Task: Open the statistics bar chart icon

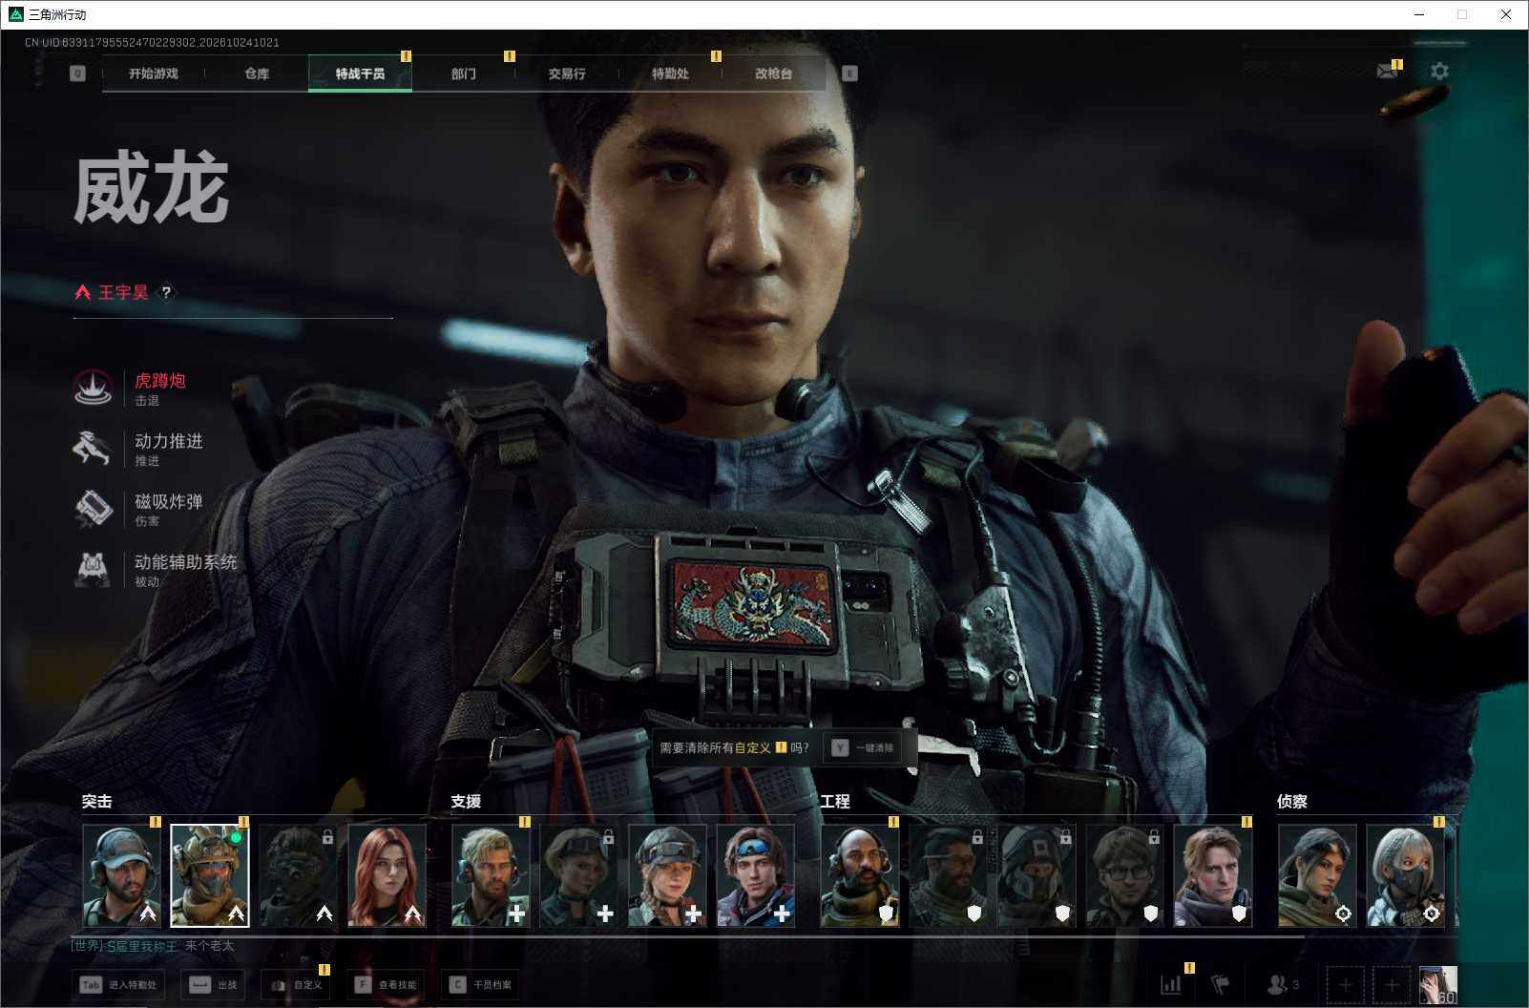Action: coord(1170,984)
